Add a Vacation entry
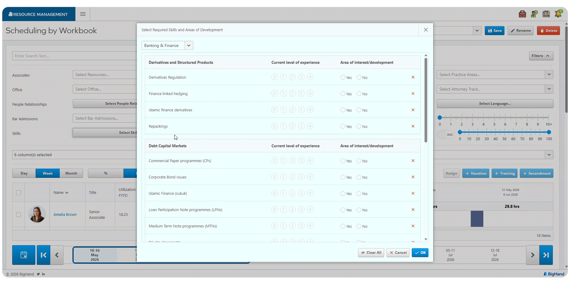This screenshot has height=285, width=570. [x=476, y=173]
